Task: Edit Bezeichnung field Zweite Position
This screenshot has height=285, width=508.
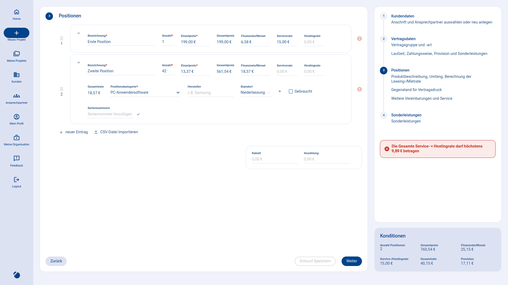Action: click(x=121, y=71)
